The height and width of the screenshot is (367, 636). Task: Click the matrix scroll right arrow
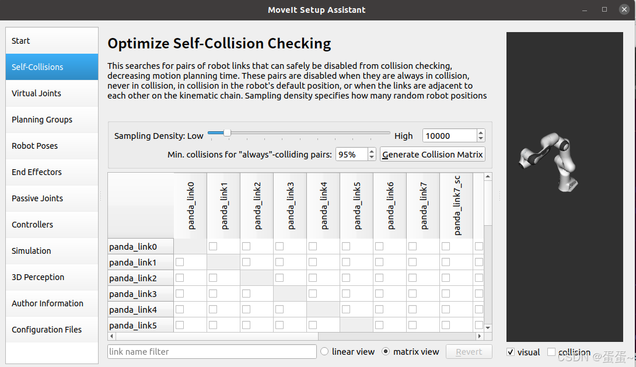(x=480, y=336)
